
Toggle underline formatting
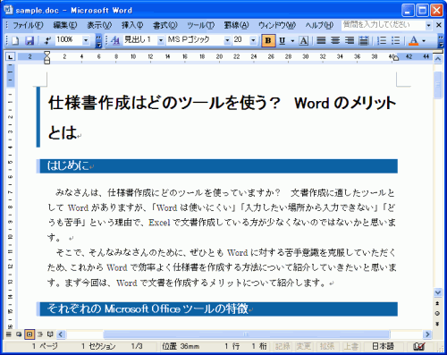tap(283, 40)
